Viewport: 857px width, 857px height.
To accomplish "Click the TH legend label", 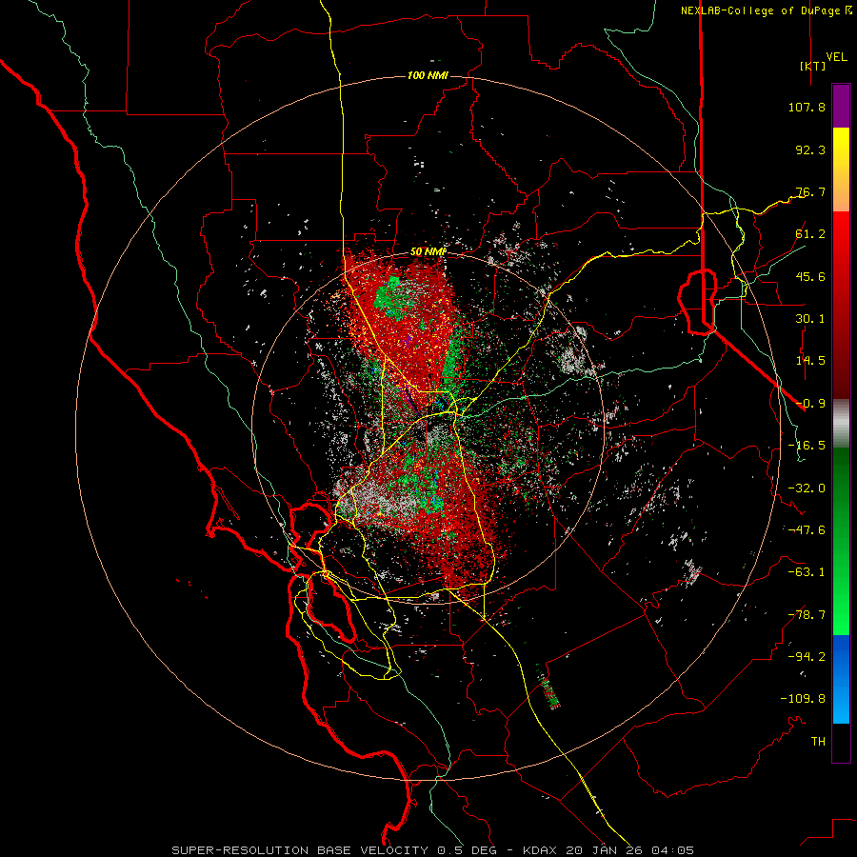I will click(818, 742).
